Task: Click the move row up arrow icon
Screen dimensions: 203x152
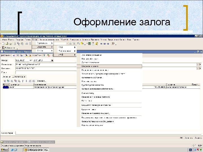Action: (x=23, y=81)
